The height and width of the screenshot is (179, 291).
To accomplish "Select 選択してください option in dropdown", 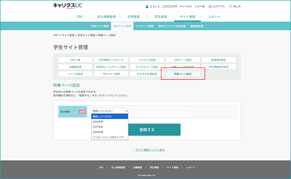I will click(x=110, y=116).
